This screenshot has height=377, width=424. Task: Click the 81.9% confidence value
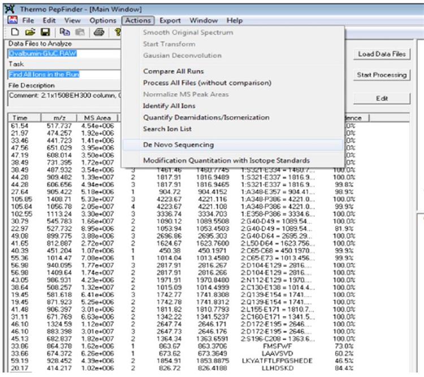click(344, 229)
